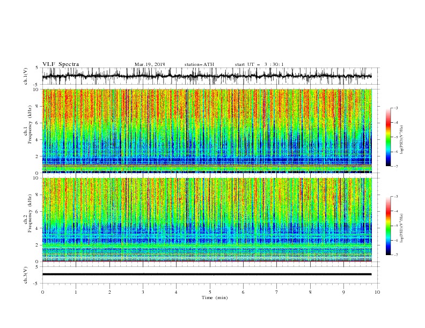Click the '-7' value on ch.2 color bar

pos(395,255)
